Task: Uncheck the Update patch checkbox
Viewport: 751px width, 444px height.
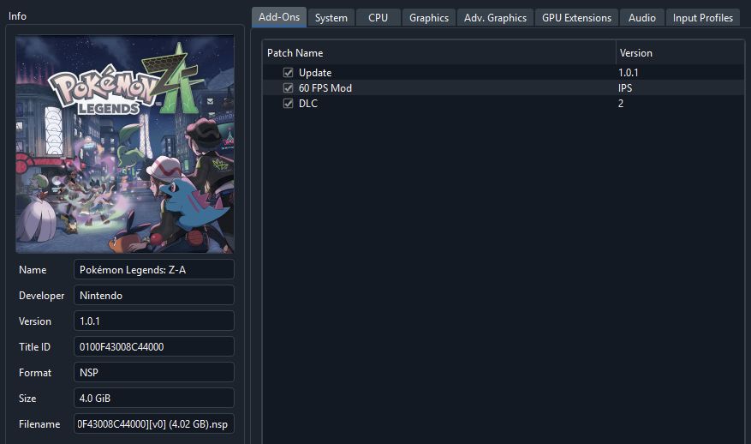Action: [x=288, y=72]
